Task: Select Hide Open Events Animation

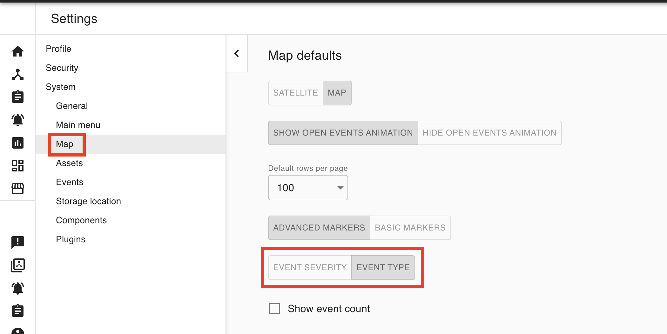Action: 489,133
